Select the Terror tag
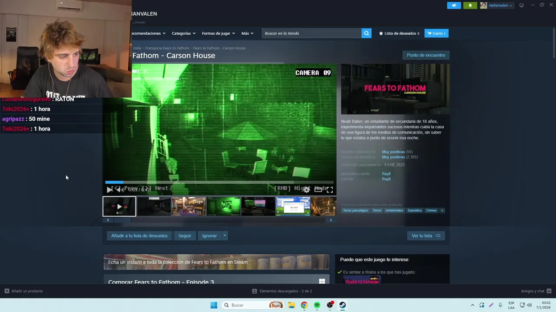This screenshot has height=312, width=556. 377,211
